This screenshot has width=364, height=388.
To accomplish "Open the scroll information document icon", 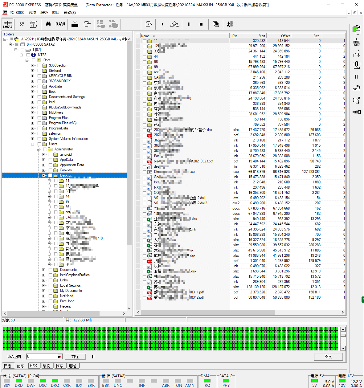I will (33, 24).
